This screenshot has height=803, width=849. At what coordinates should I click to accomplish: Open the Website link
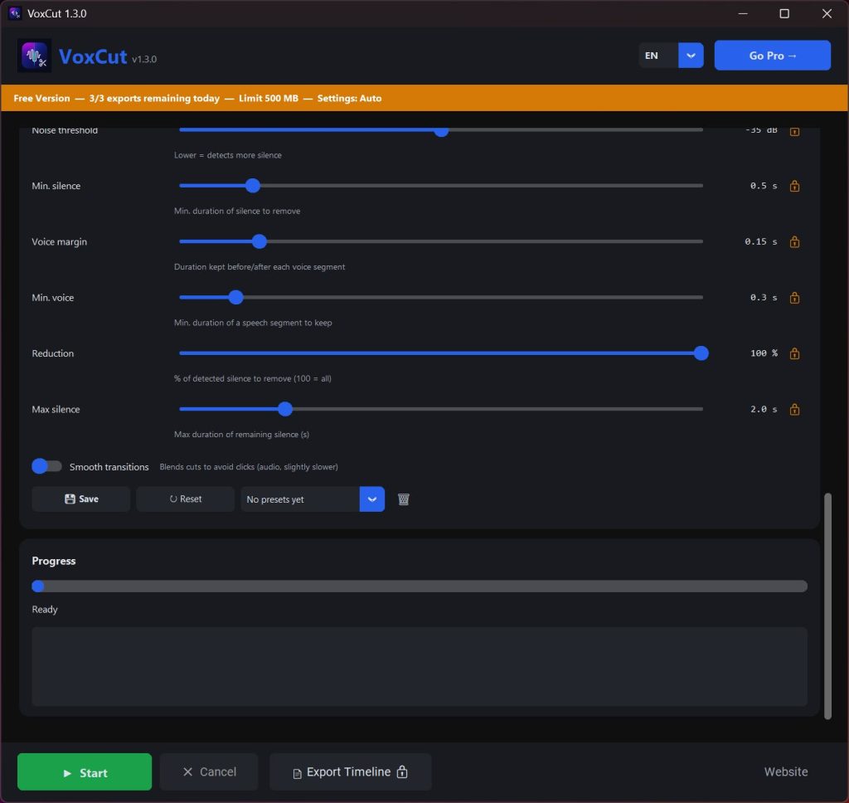tap(786, 771)
